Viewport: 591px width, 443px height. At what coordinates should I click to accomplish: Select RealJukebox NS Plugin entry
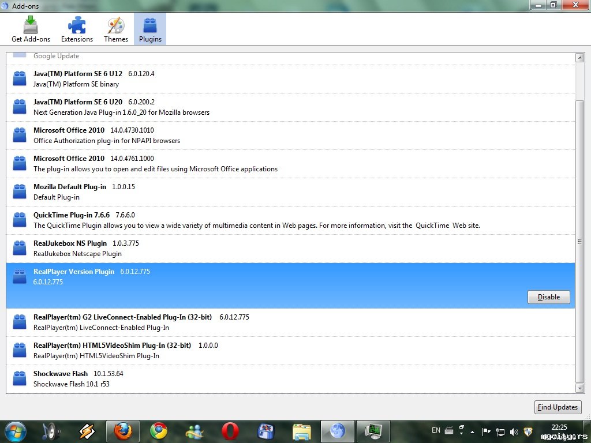[291, 249]
